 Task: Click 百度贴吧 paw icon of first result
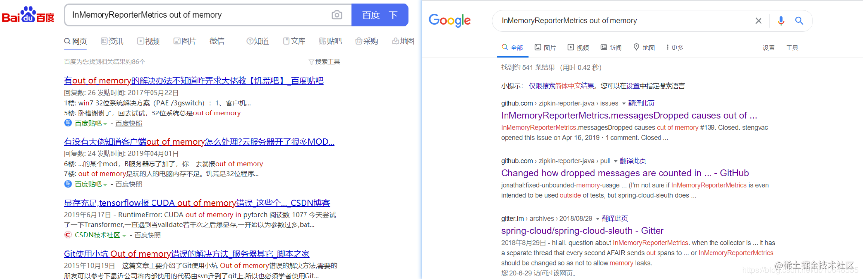pos(68,123)
